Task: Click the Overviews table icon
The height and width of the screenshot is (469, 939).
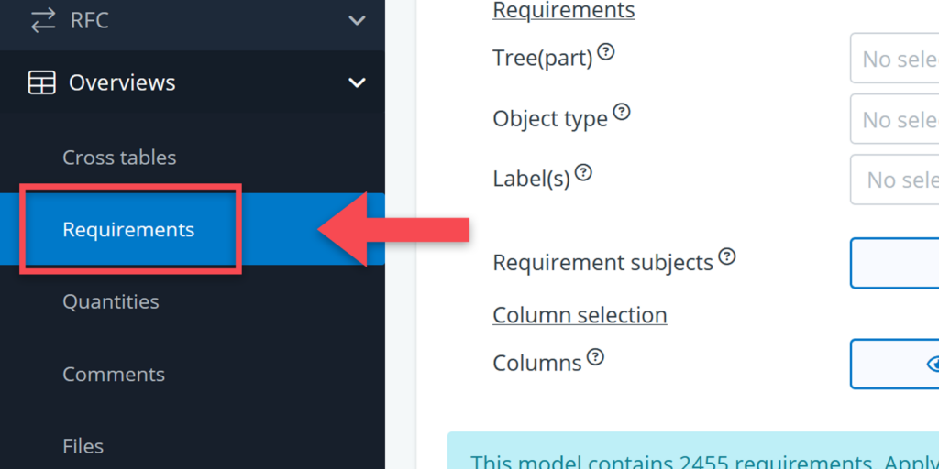Action: coord(42,82)
